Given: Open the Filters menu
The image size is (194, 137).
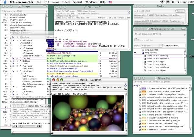Looking at the screenshot, I should click(66, 2).
